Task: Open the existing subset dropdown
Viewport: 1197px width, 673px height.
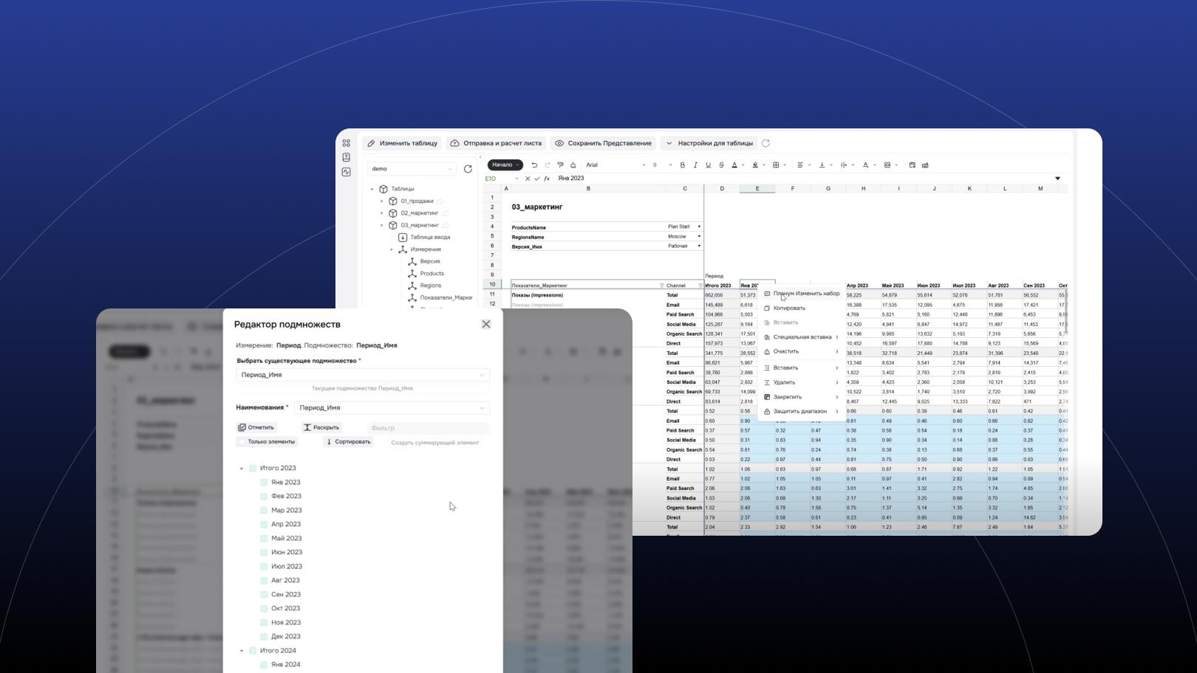Action: tap(362, 375)
